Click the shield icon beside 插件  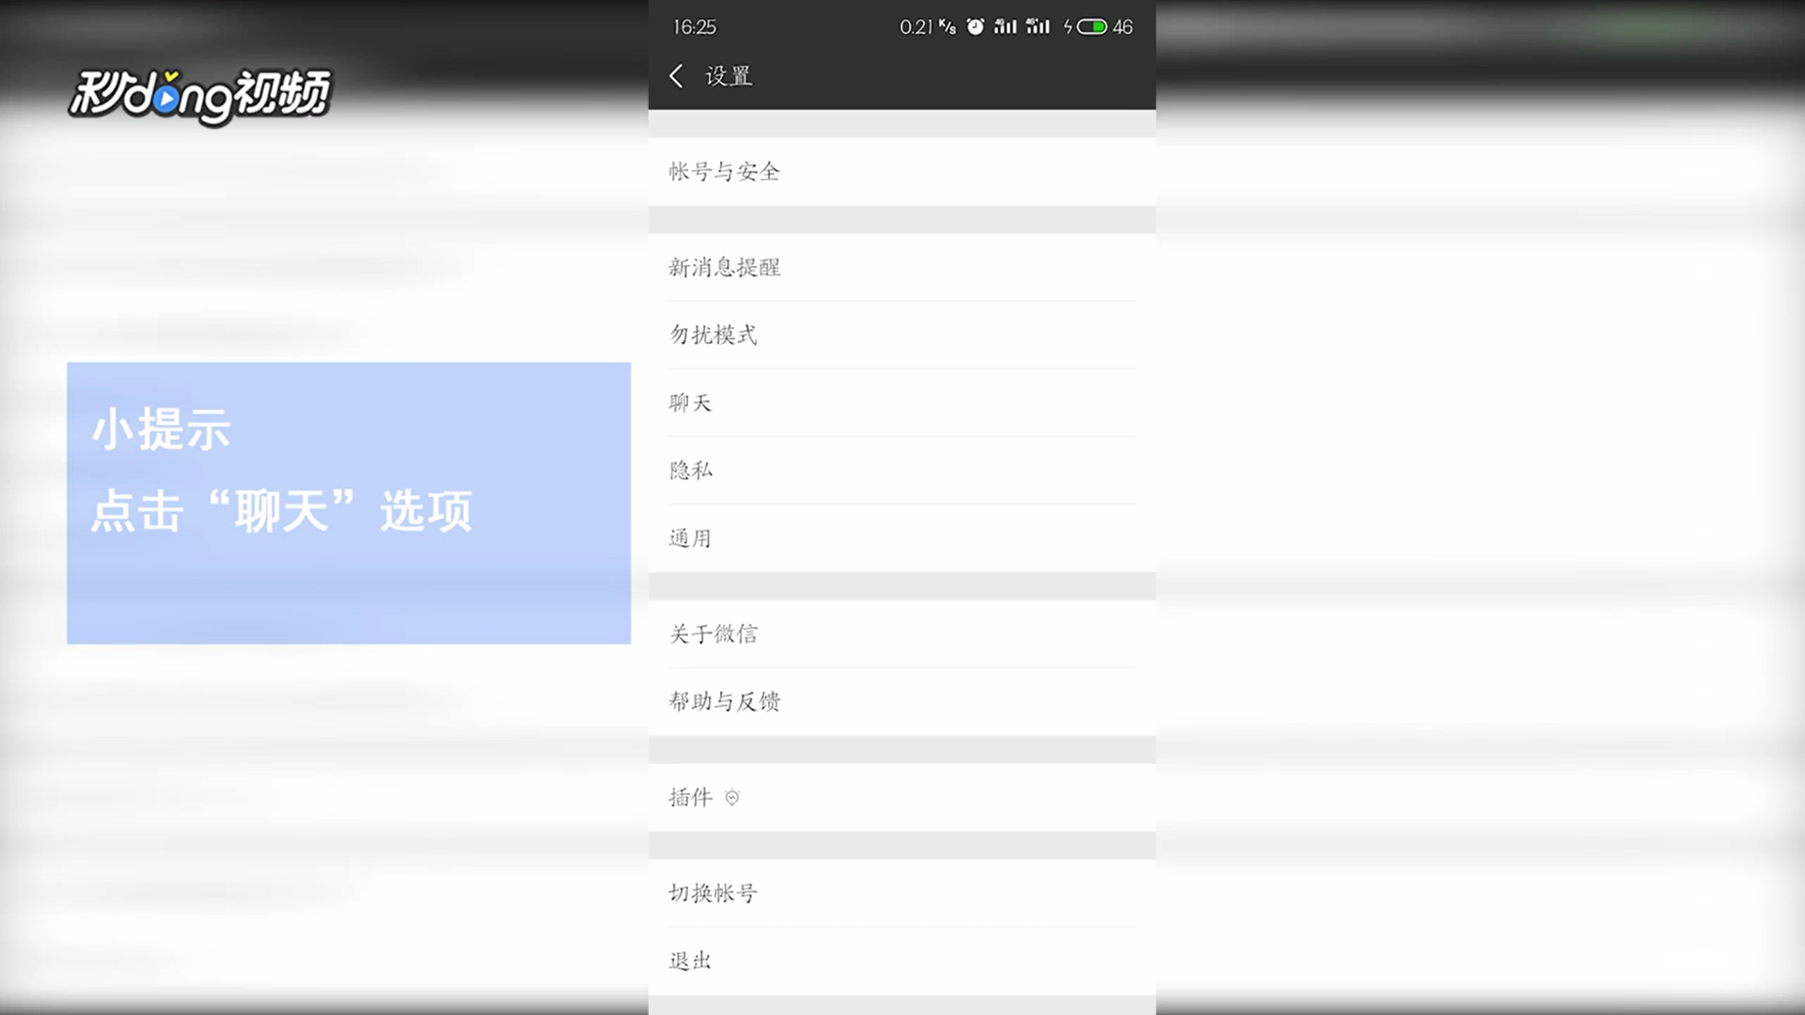pos(732,798)
